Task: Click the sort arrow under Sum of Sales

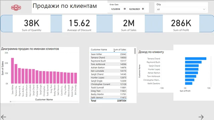Action: 114,51
